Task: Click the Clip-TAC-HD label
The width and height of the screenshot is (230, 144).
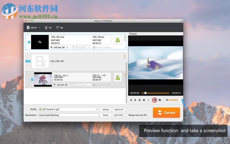Action: [57, 61]
